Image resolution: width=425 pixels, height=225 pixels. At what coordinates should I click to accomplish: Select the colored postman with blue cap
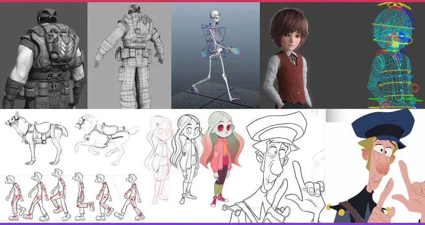[375, 166]
